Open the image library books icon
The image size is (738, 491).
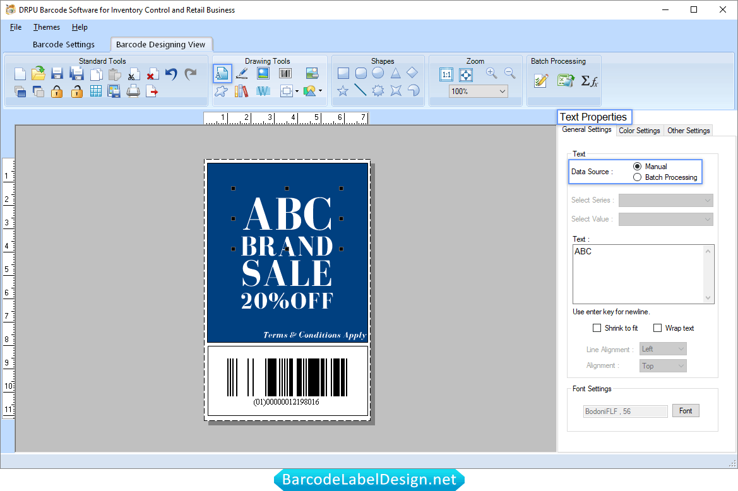(x=241, y=91)
